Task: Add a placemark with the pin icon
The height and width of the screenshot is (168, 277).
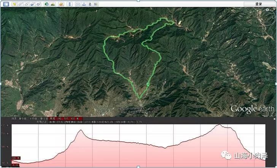Action: point(14,4)
